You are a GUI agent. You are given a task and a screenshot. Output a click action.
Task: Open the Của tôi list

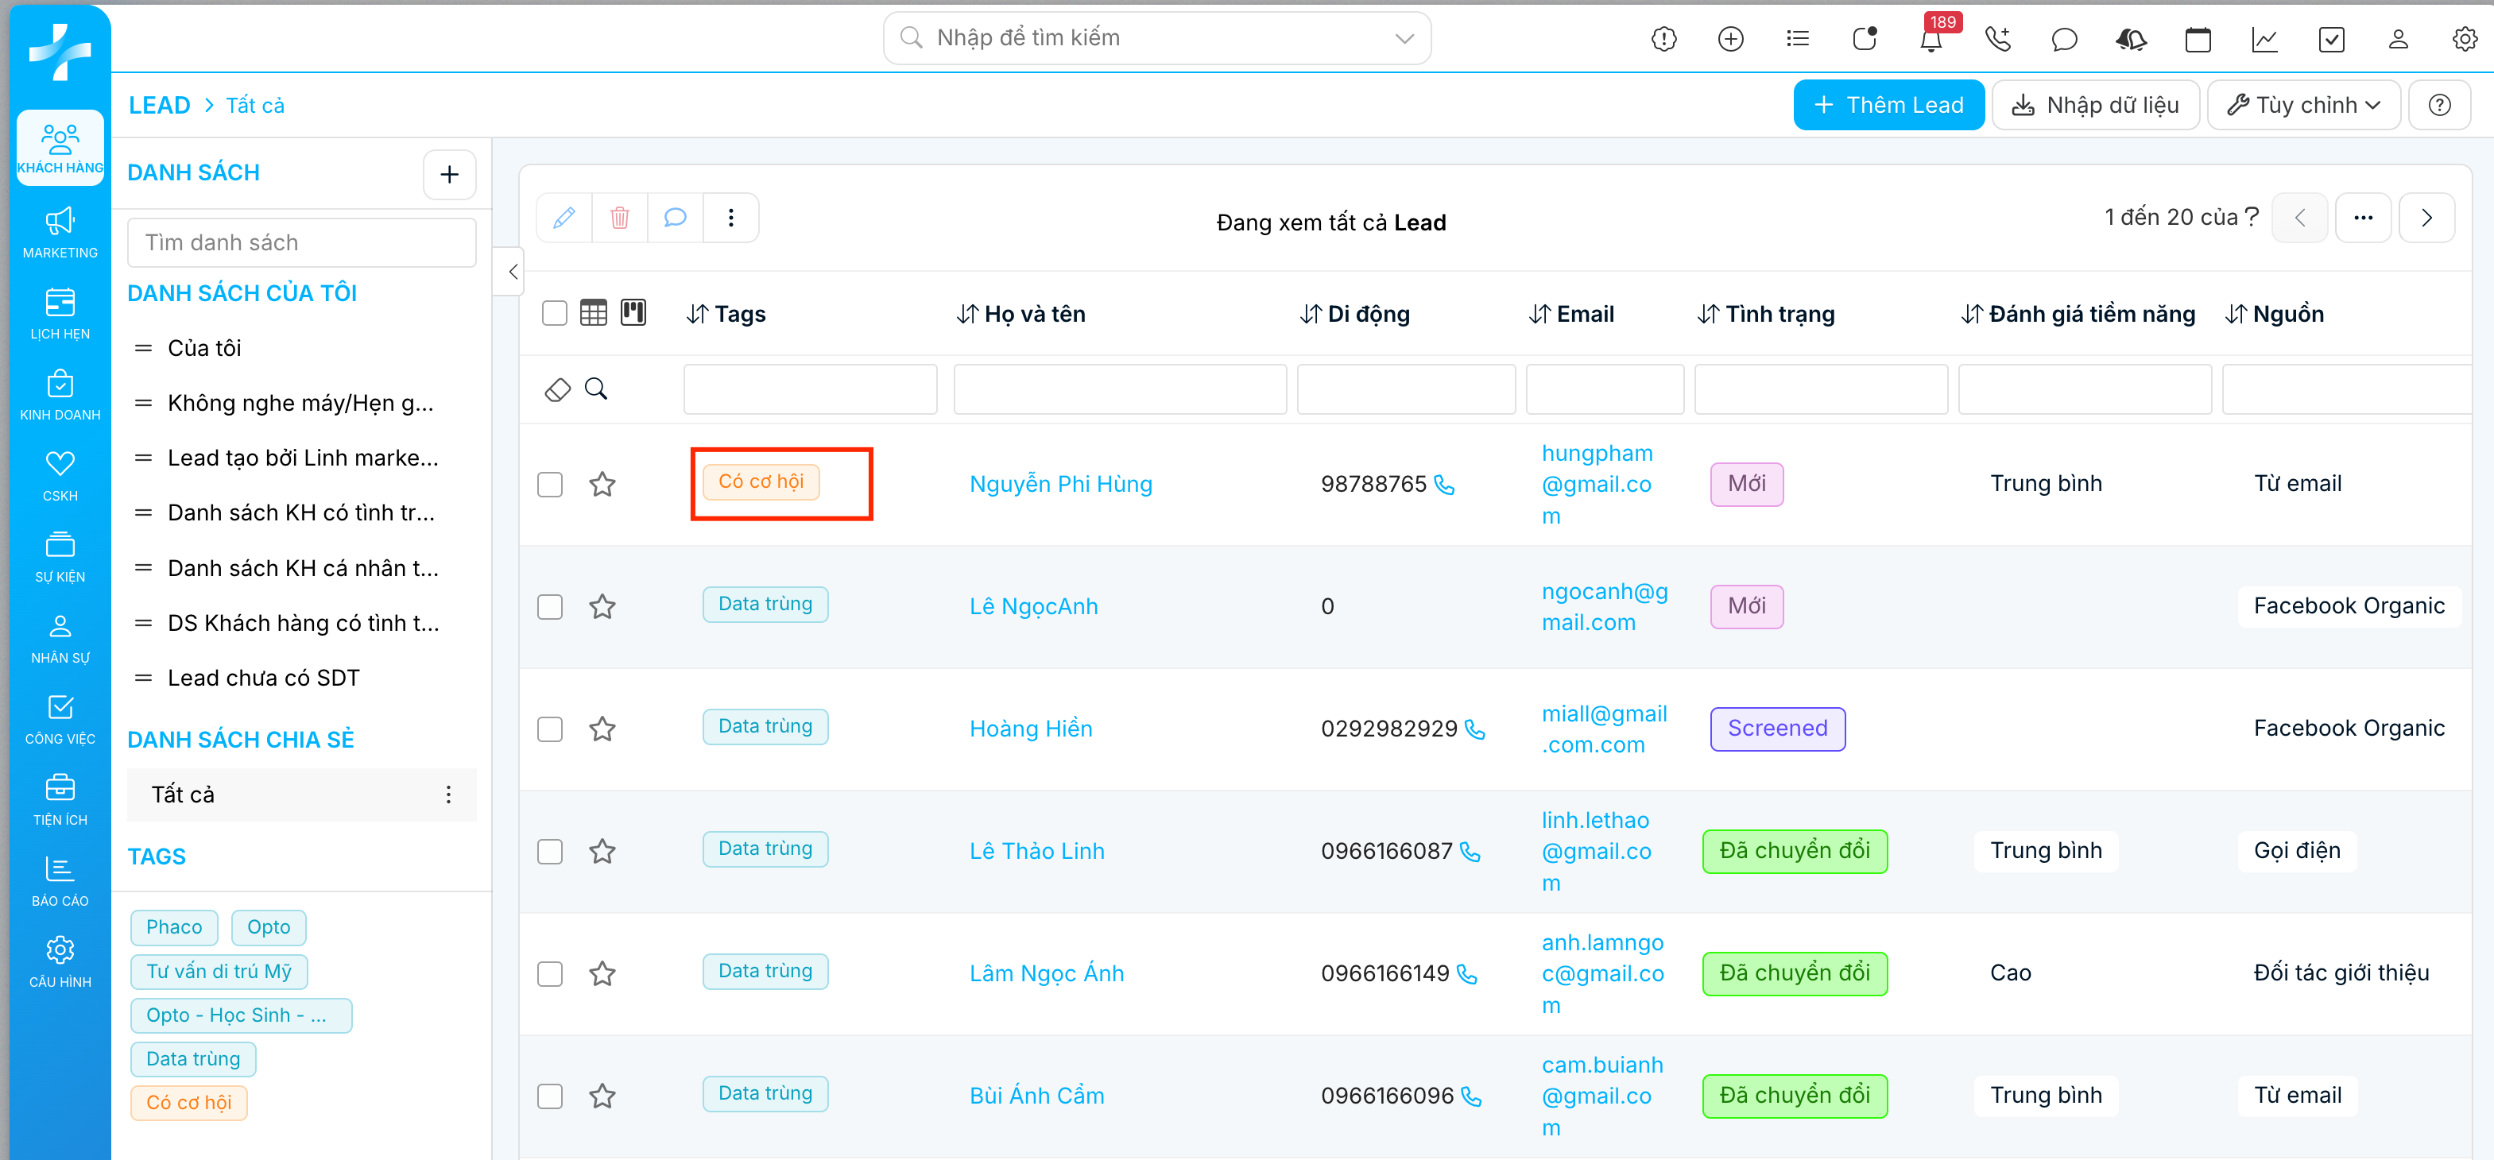pyautogui.click(x=204, y=348)
